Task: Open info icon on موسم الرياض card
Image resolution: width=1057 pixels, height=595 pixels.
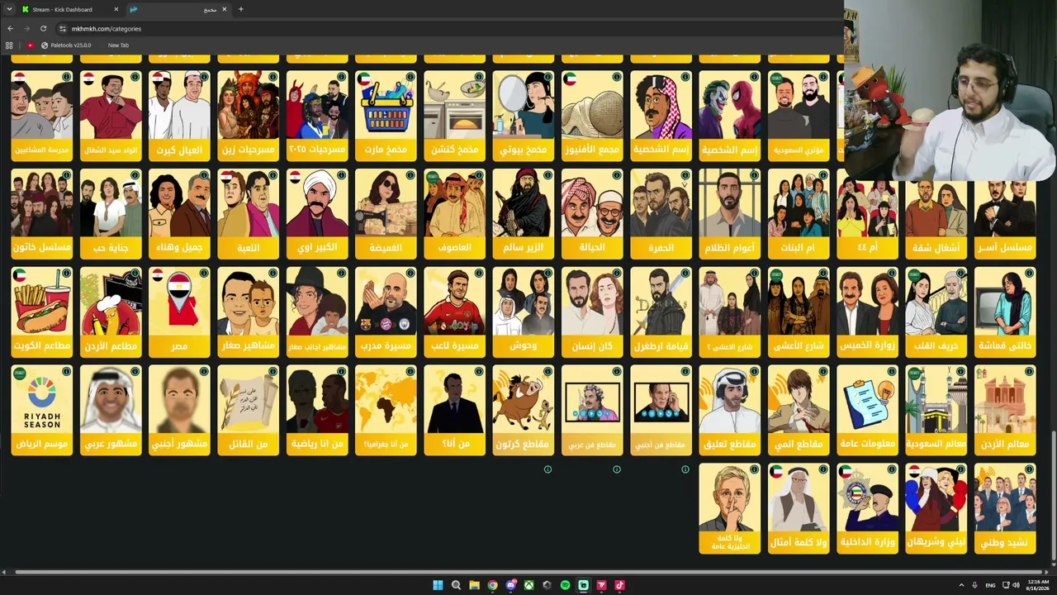Action: click(x=66, y=372)
